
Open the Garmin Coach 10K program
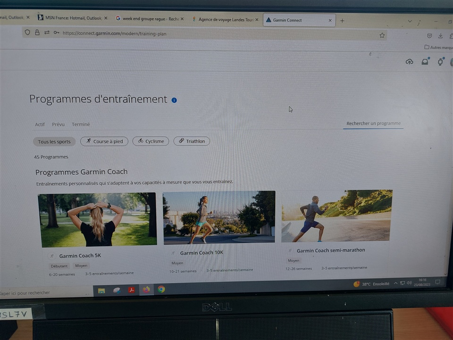point(201,253)
